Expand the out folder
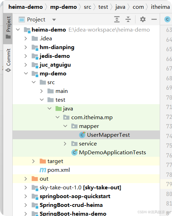Screen dimensions: 172x216 click(x=26, y=179)
